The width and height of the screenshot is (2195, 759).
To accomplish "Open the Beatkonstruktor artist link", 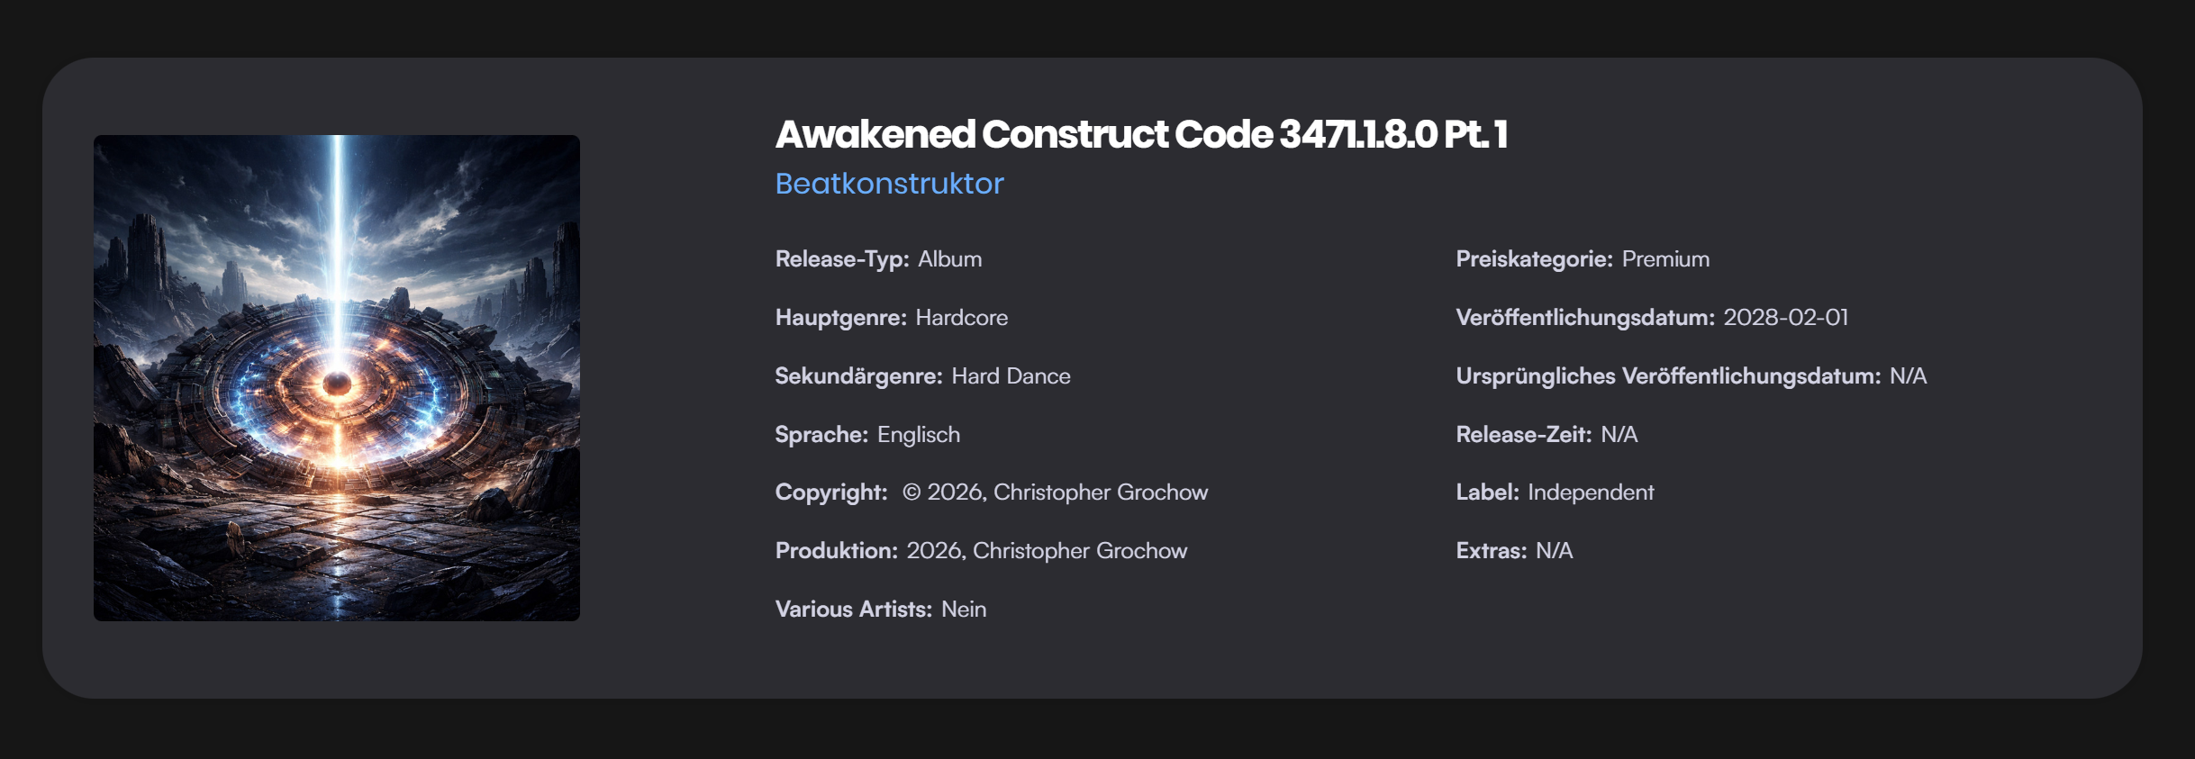I will [889, 184].
